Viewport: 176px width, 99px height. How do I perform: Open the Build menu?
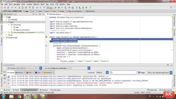[x=42, y=4]
